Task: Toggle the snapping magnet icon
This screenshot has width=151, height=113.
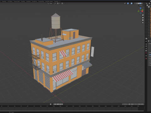Action: pyautogui.click(x=58, y=3)
